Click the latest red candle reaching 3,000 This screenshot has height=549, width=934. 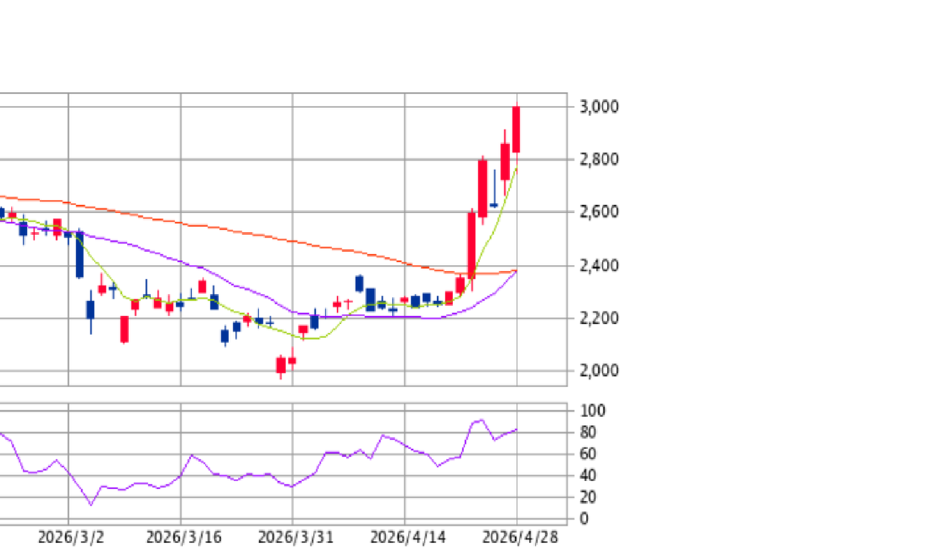point(517,129)
